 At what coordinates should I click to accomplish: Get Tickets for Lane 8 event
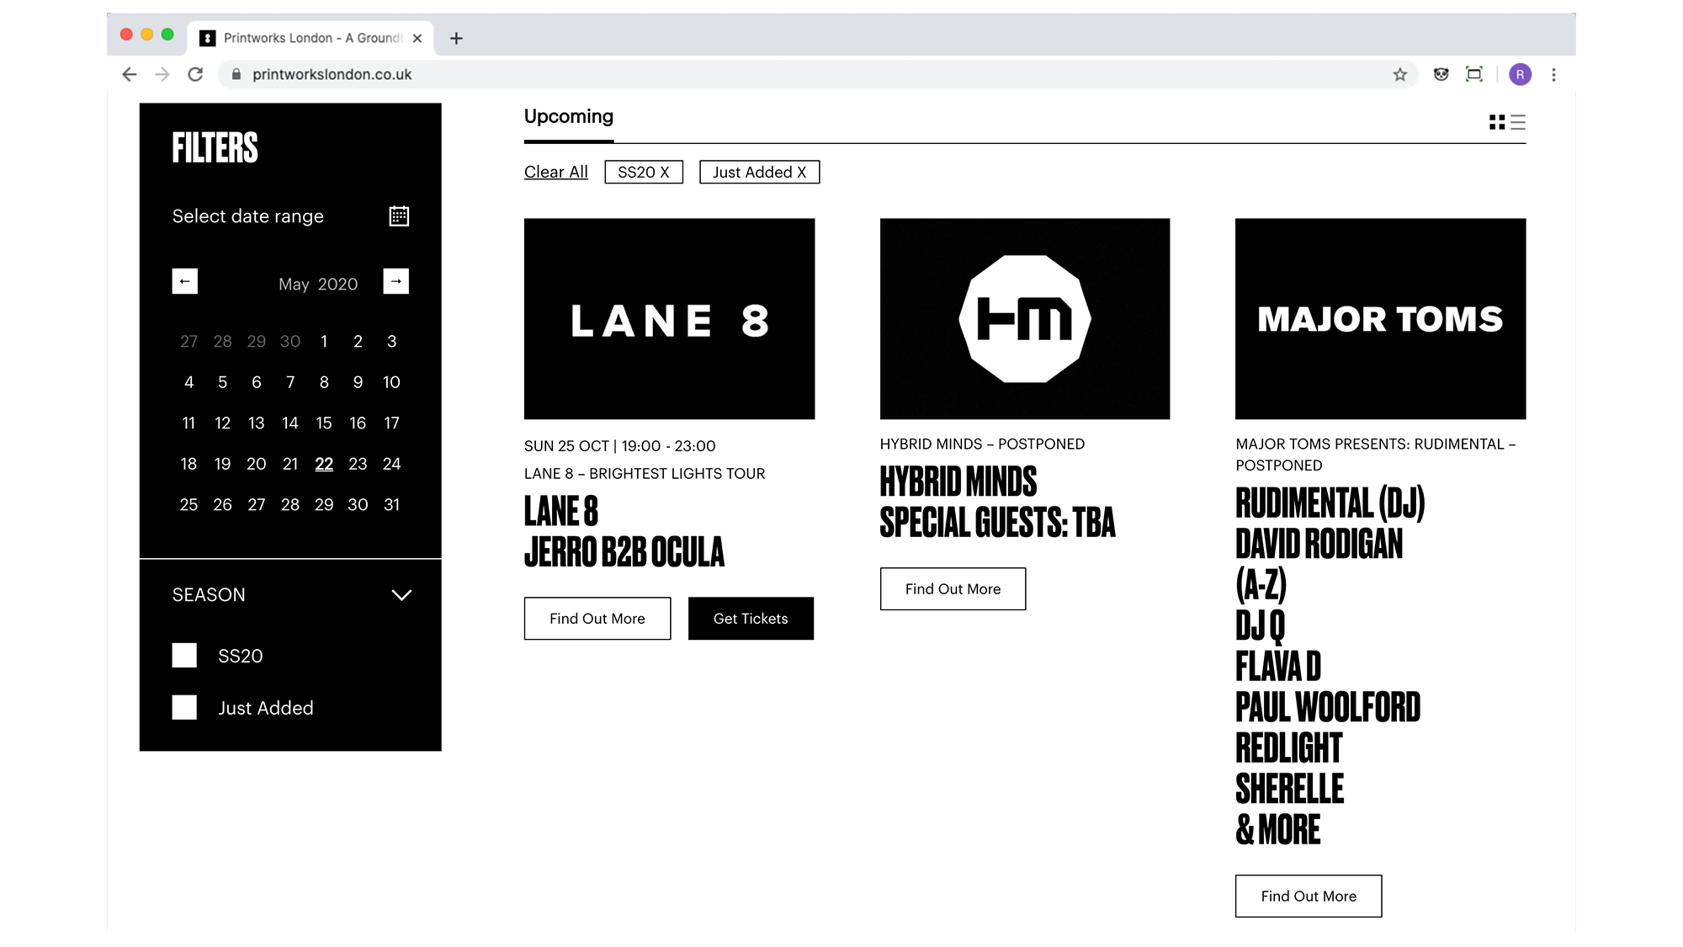[751, 619]
